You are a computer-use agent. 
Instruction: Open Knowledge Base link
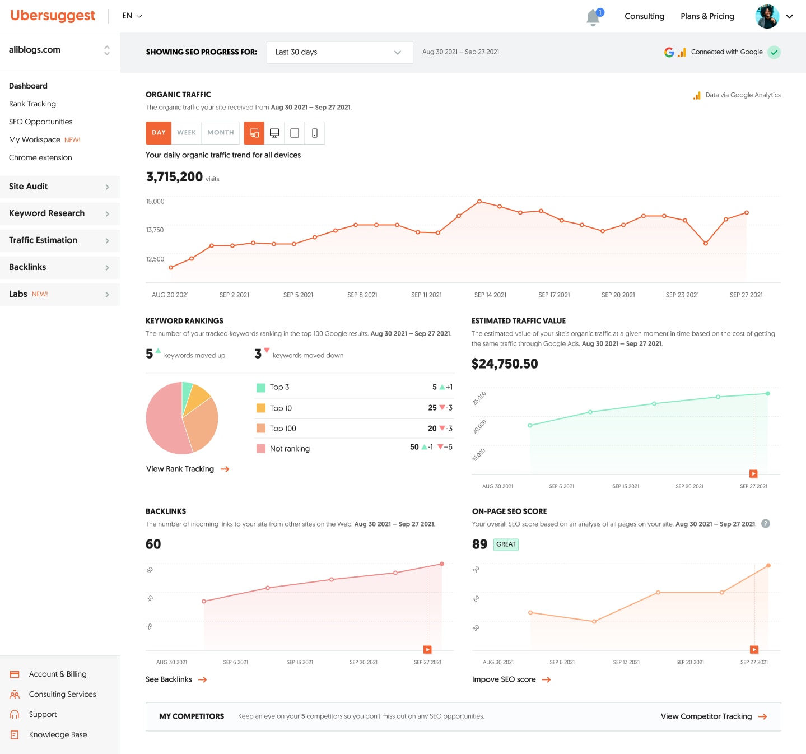tap(58, 735)
